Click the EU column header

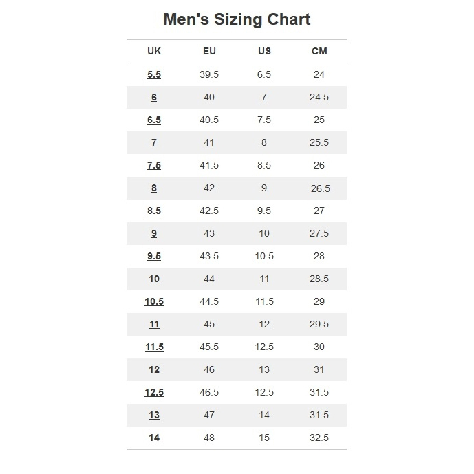[x=209, y=51]
